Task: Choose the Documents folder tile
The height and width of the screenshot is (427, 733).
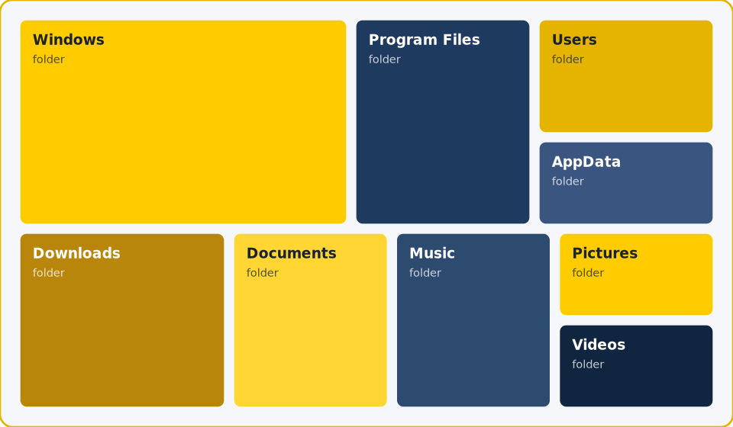Action: [x=311, y=320]
